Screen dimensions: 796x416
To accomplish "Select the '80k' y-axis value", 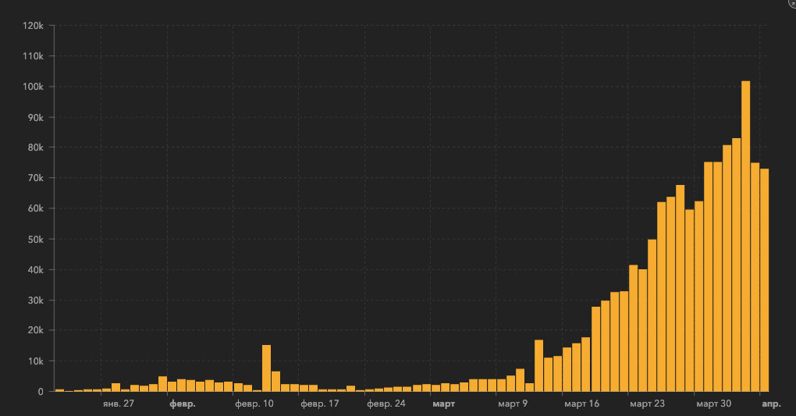I will click(x=36, y=148).
